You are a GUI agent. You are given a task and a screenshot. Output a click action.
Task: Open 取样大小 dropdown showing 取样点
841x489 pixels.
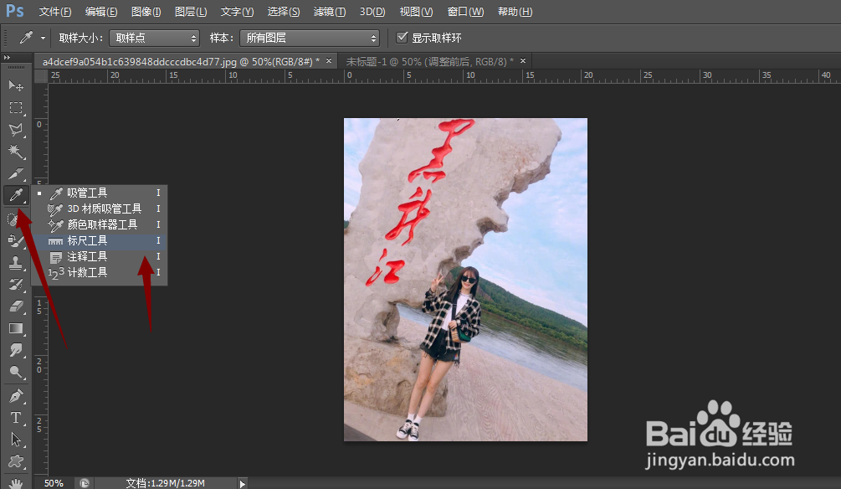point(154,39)
